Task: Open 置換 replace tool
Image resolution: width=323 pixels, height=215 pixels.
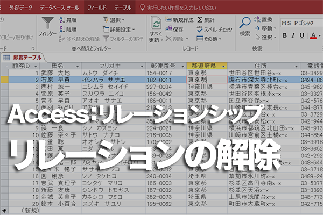Action: [263, 19]
